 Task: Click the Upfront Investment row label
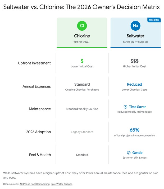point(34,63)
